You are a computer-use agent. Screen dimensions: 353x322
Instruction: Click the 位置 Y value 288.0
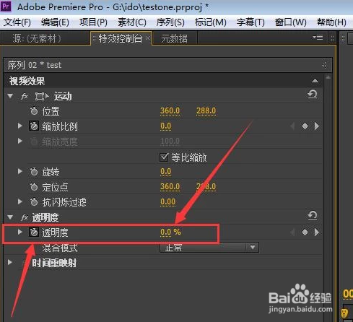(206, 110)
